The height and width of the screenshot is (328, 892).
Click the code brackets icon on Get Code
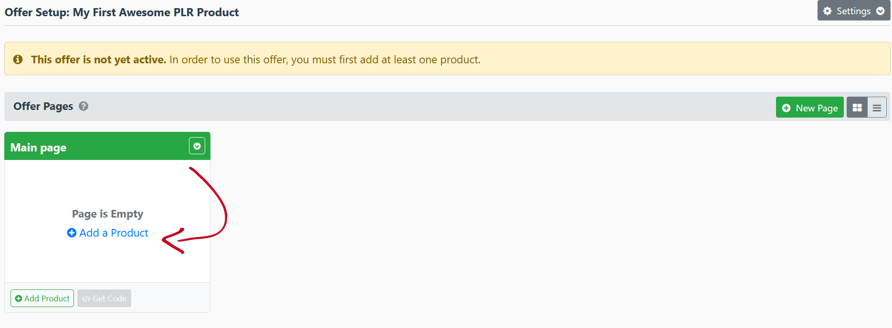[86, 298]
